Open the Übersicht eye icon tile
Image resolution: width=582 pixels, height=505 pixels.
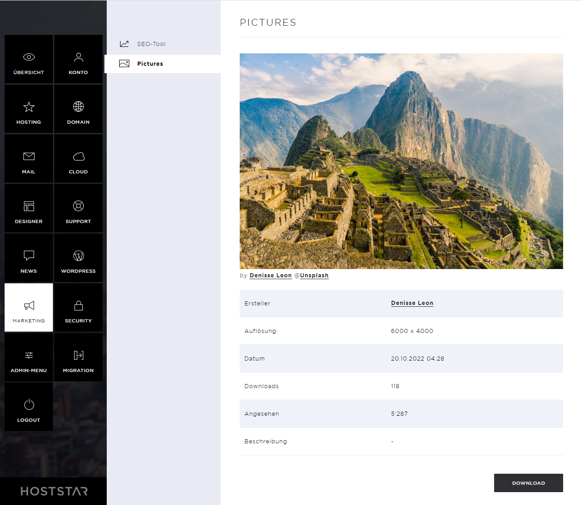click(x=29, y=59)
